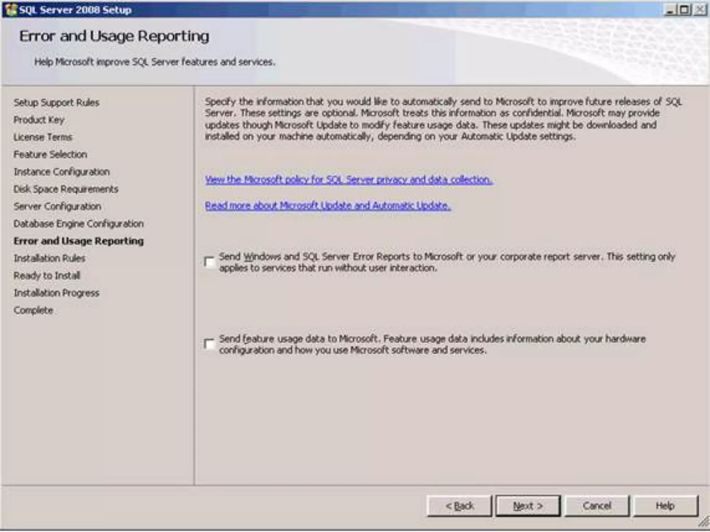Select the Installation Rules step
The height and width of the screenshot is (532, 710).
point(50,258)
